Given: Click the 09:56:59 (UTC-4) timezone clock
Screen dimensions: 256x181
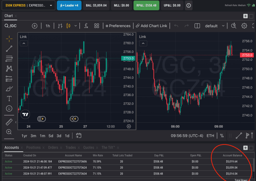Looking at the screenshot, I should (x=187, y=136).
